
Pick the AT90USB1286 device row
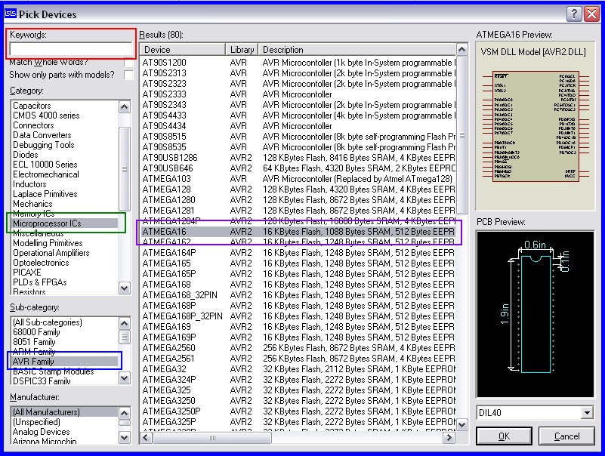point(298,158)
